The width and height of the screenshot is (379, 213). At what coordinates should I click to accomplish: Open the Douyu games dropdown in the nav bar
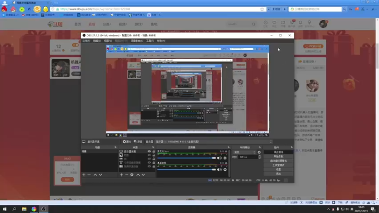click(x=139, y=24)
